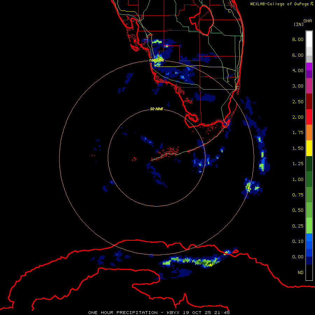Select the 0.50 legend value
The height and width of the screenshot is (315, 315).
point(298,210)
